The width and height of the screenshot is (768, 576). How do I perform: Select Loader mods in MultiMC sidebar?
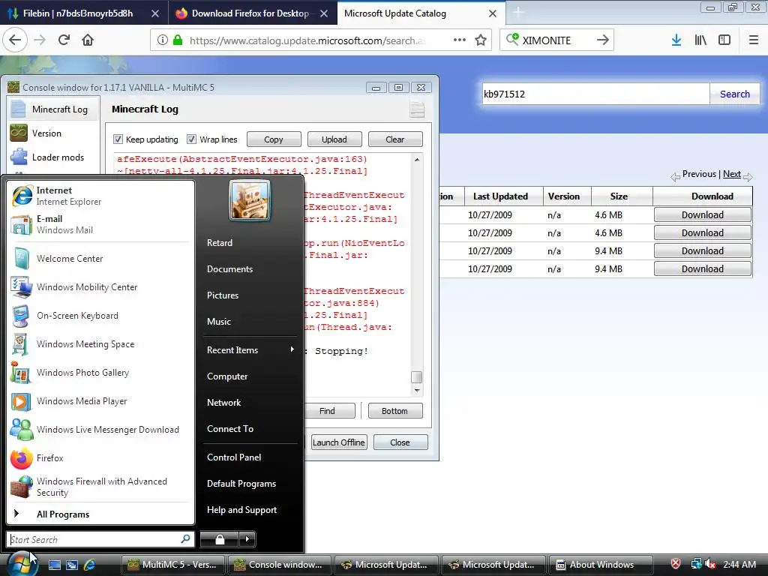click(53, 157)
